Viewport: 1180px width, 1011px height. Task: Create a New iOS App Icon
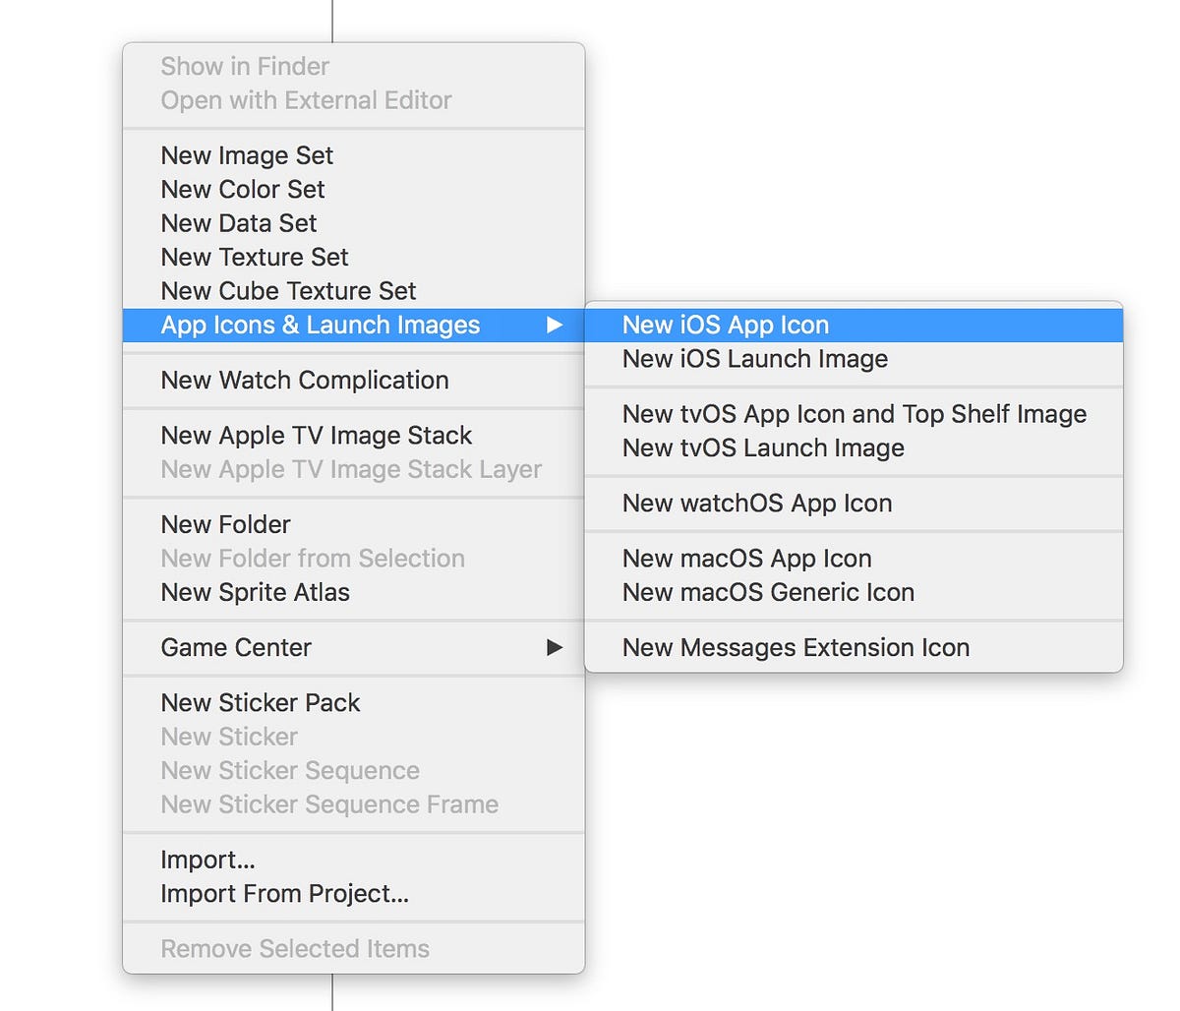click(x=725, y=325)
